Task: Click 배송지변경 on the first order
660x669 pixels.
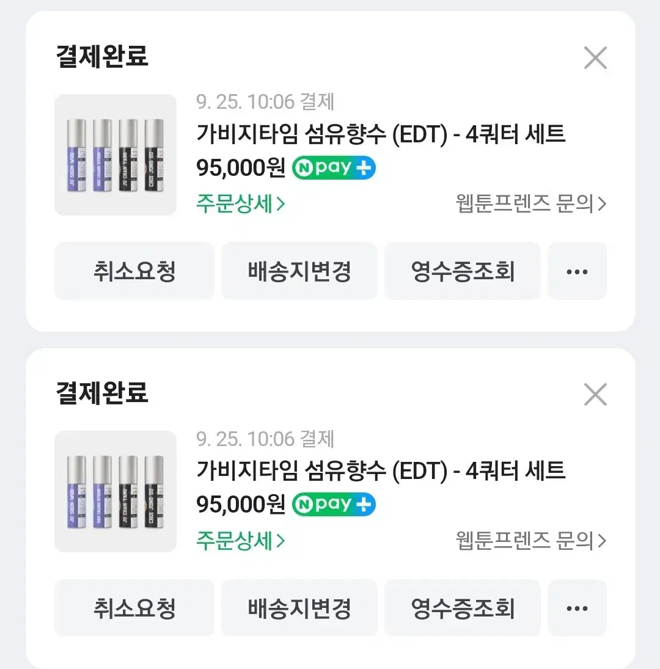Action: [299, 271]
